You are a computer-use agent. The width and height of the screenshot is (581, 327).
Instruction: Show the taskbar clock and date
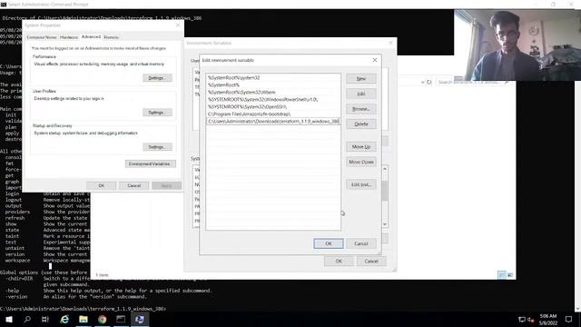pos(548,319)
